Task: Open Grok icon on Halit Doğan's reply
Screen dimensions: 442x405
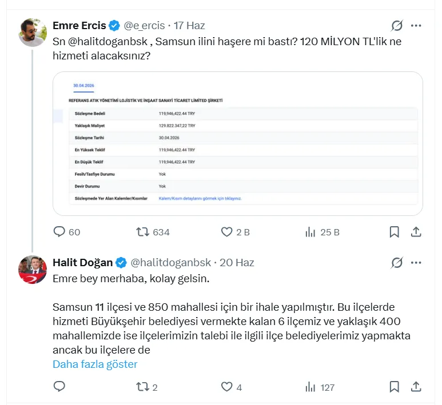Action: 397,263
